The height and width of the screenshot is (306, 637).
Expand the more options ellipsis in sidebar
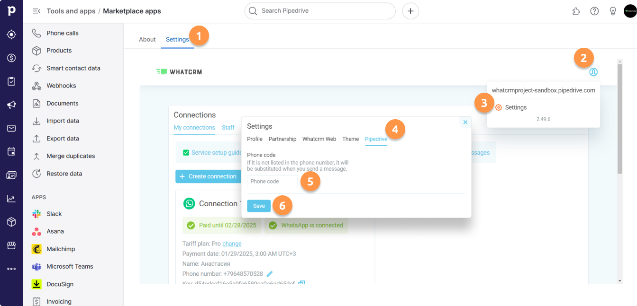11,269
